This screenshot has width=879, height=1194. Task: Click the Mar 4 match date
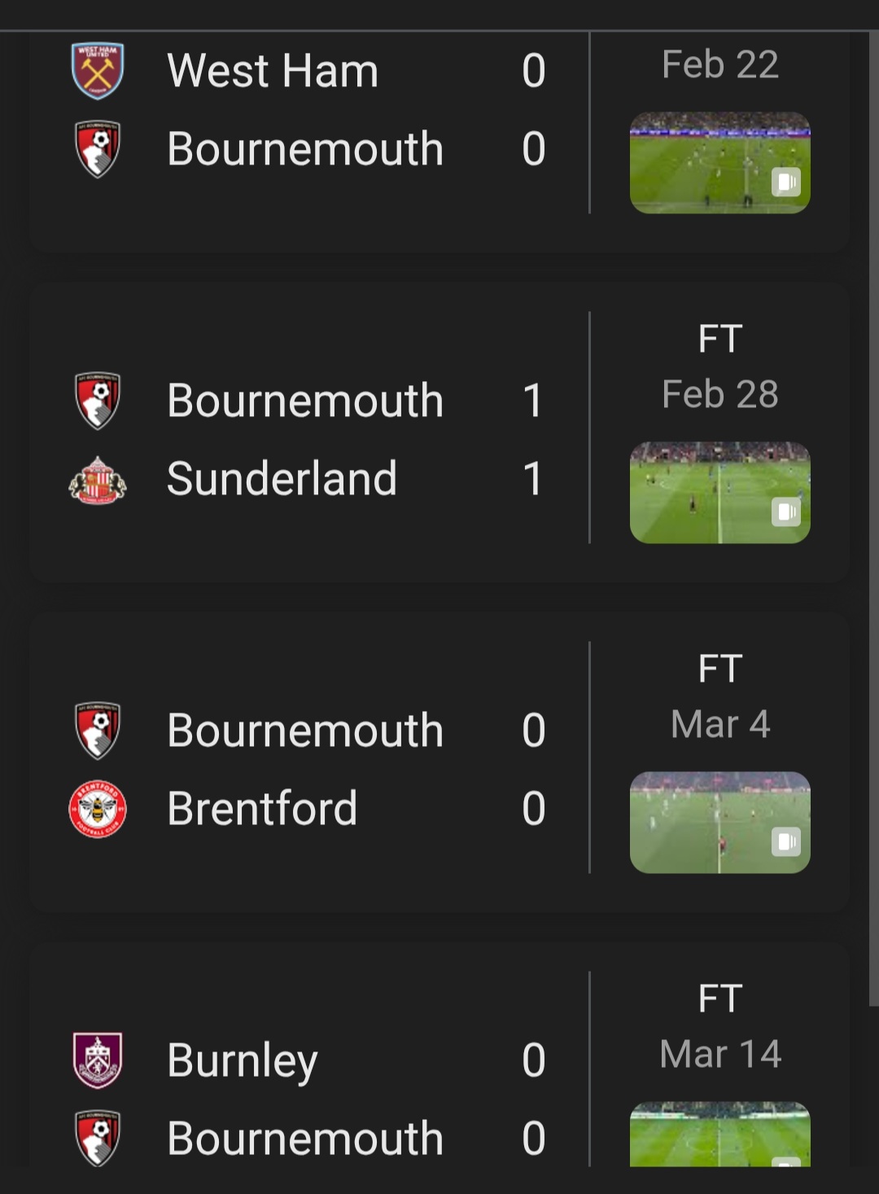tap(719, 724)
